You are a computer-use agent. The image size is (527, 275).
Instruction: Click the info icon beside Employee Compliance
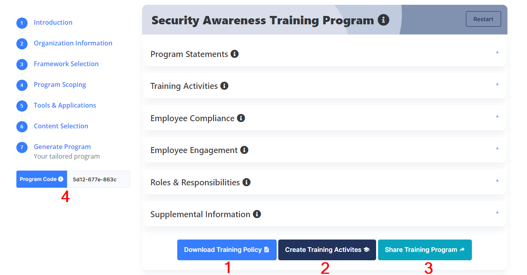(241, 118)
